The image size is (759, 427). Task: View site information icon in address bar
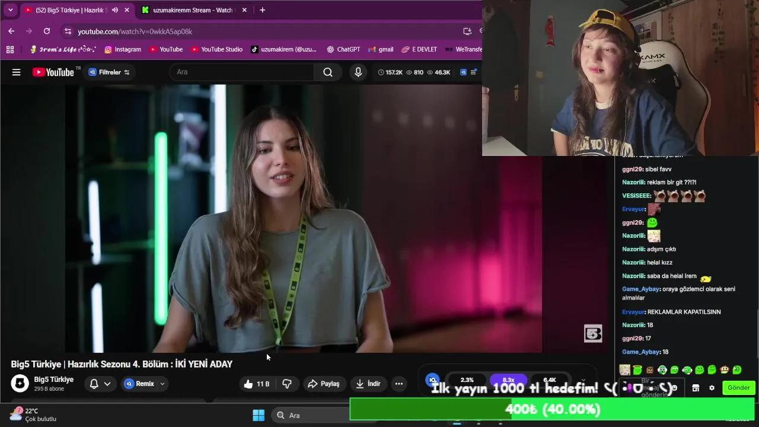(x=68, y=31)
